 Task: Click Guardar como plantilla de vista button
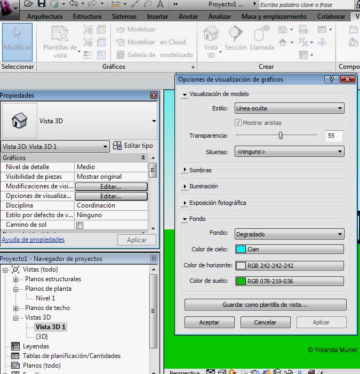point(265,305)
